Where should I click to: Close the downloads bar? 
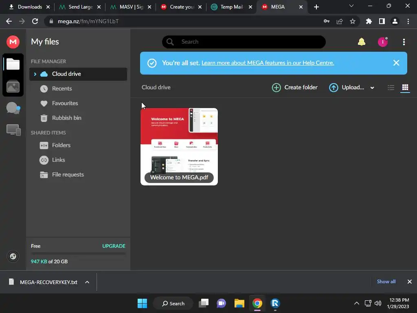tap(410, 282)
